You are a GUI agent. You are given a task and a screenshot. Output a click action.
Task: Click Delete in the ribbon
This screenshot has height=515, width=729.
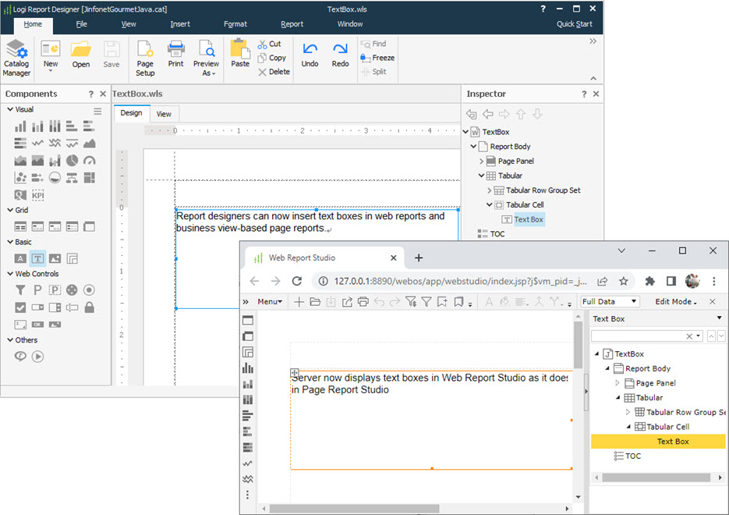[x=274, y=72]
